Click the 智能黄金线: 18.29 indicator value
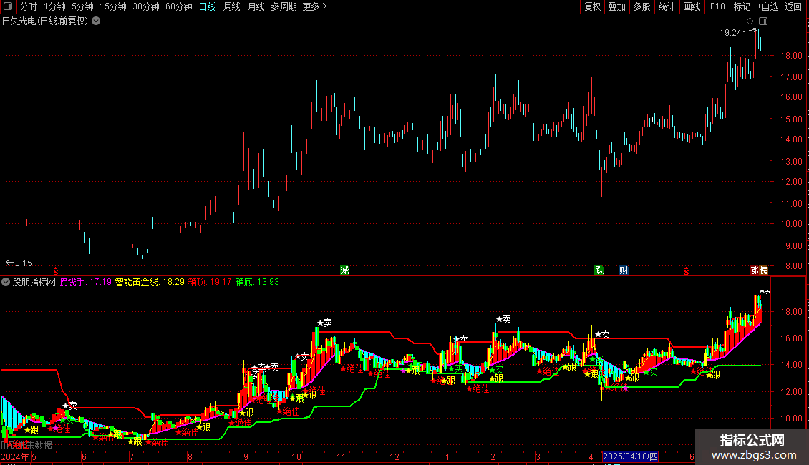This screenshot has width=809, height=465. point(150,282)
